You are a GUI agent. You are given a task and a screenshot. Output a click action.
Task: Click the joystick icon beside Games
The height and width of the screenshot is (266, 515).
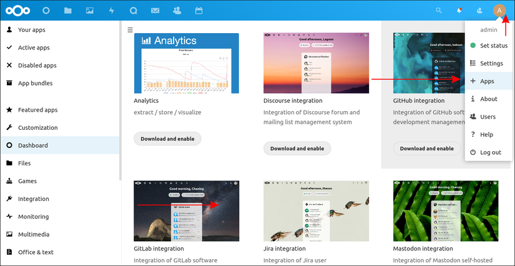9,181
